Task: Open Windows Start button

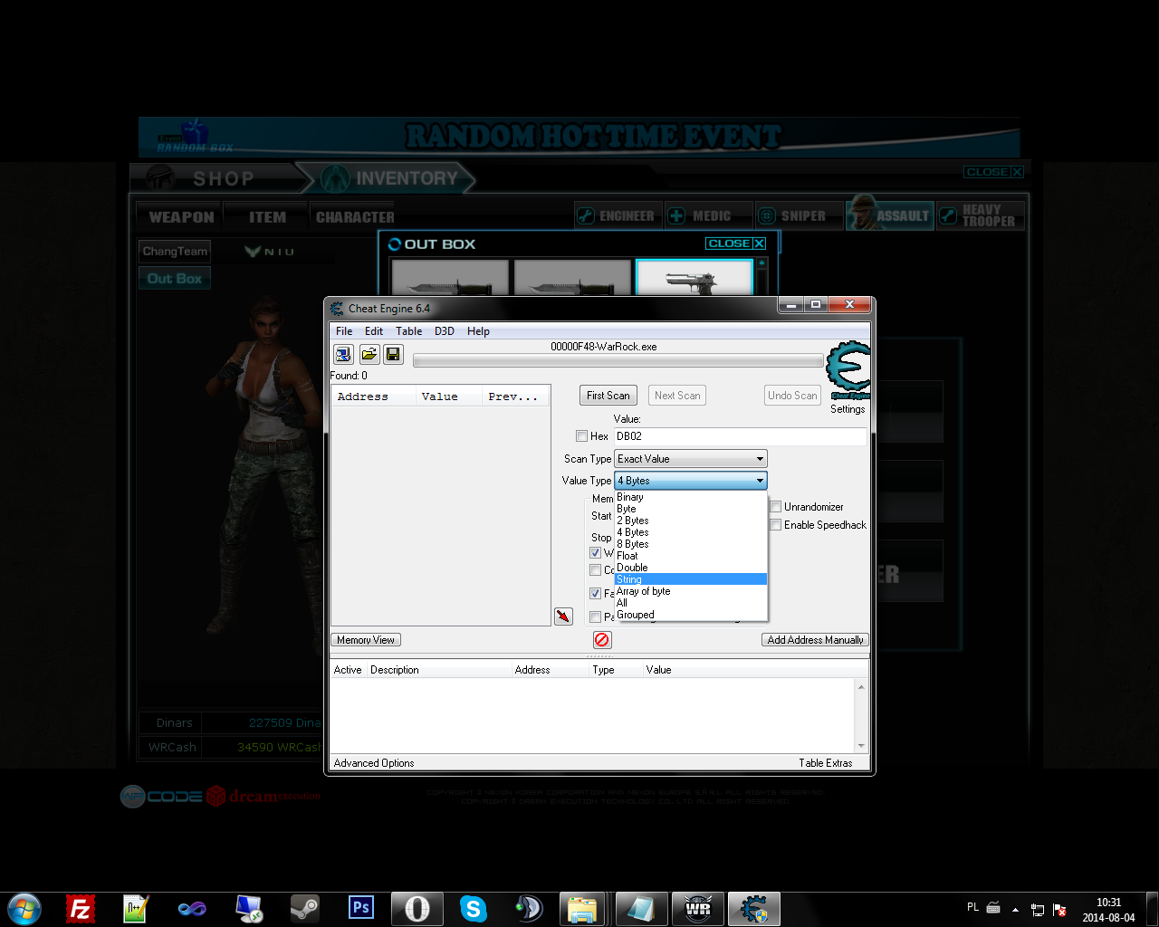Action: (24, 908)
